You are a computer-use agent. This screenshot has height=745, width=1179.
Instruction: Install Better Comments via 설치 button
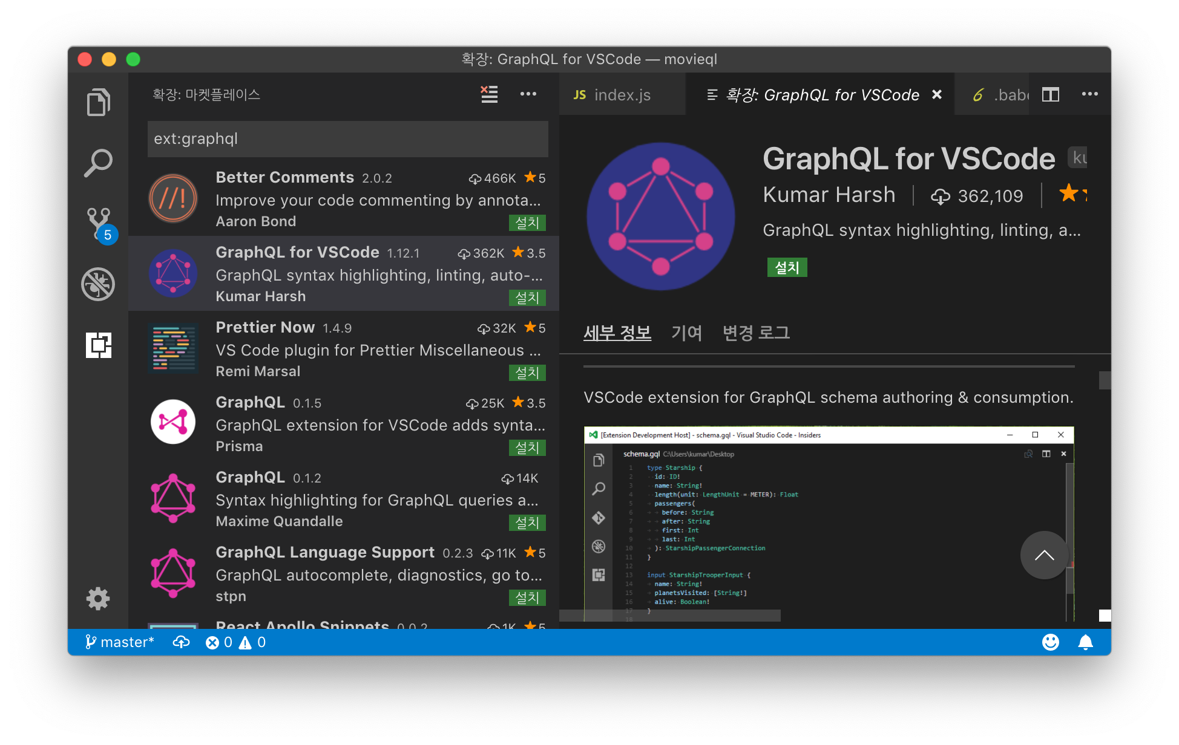tap(527, 223)
